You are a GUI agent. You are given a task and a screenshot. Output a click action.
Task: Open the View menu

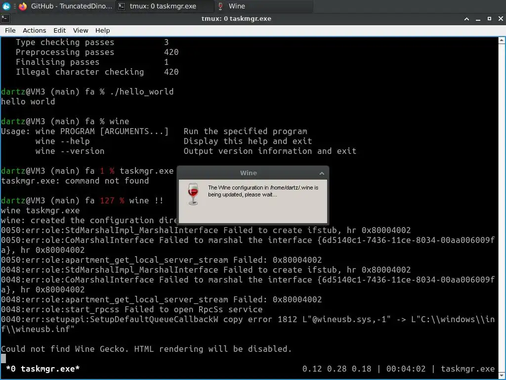click(x=81, y=30)
